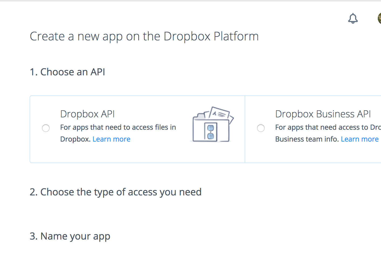Open the user avatar account menu
The height and width of the screenshot is (267, 381).
[x=379, y=18]
